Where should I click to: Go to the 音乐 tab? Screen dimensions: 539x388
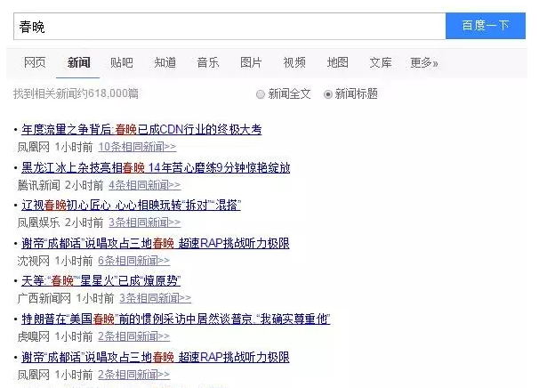tap(208, 62)
